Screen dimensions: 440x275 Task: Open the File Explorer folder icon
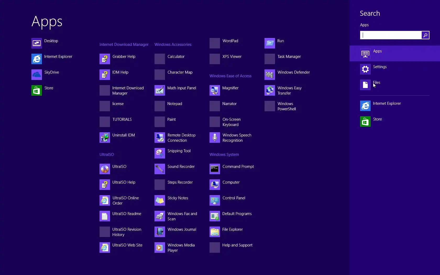(215, 232)
